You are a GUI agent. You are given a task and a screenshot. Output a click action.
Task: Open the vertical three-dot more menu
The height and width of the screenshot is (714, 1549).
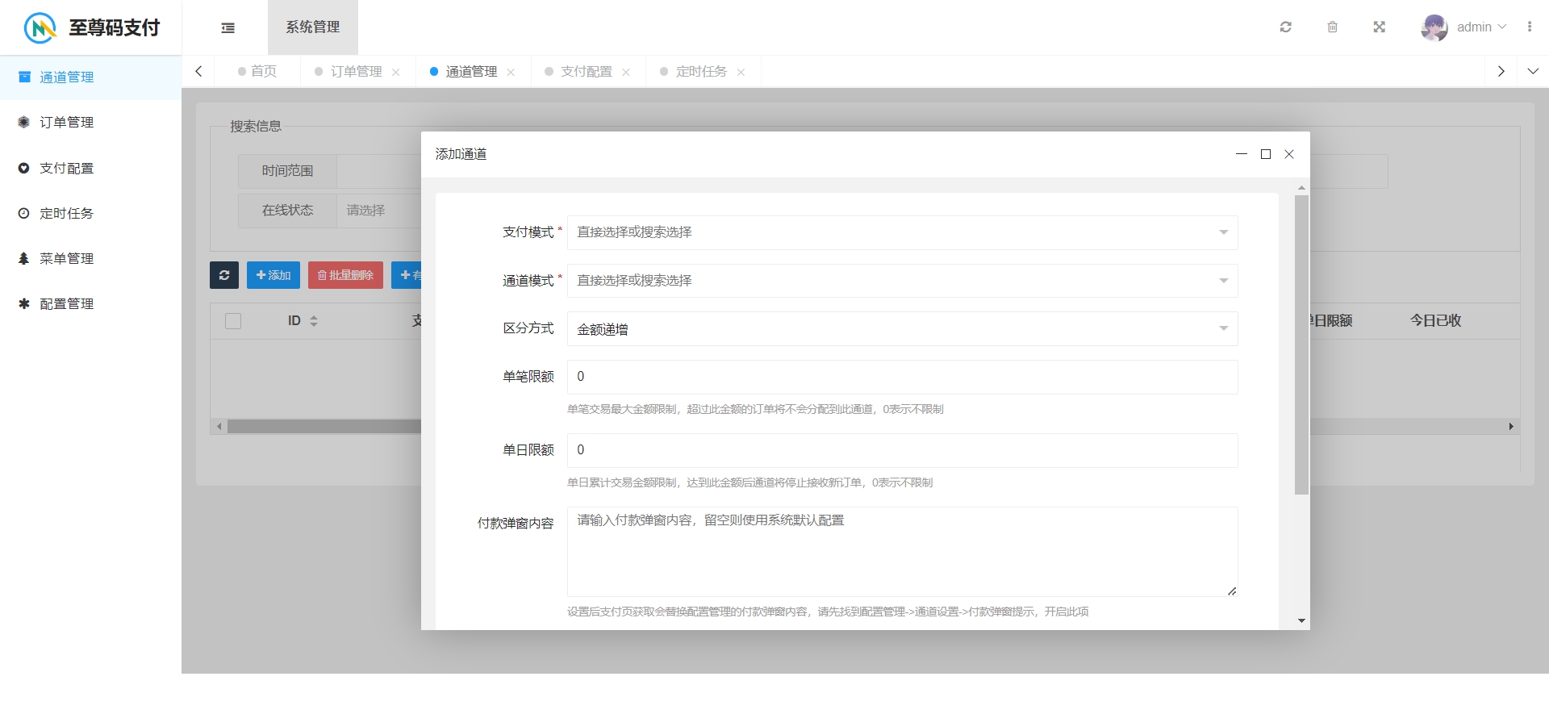coord(1530,27)
